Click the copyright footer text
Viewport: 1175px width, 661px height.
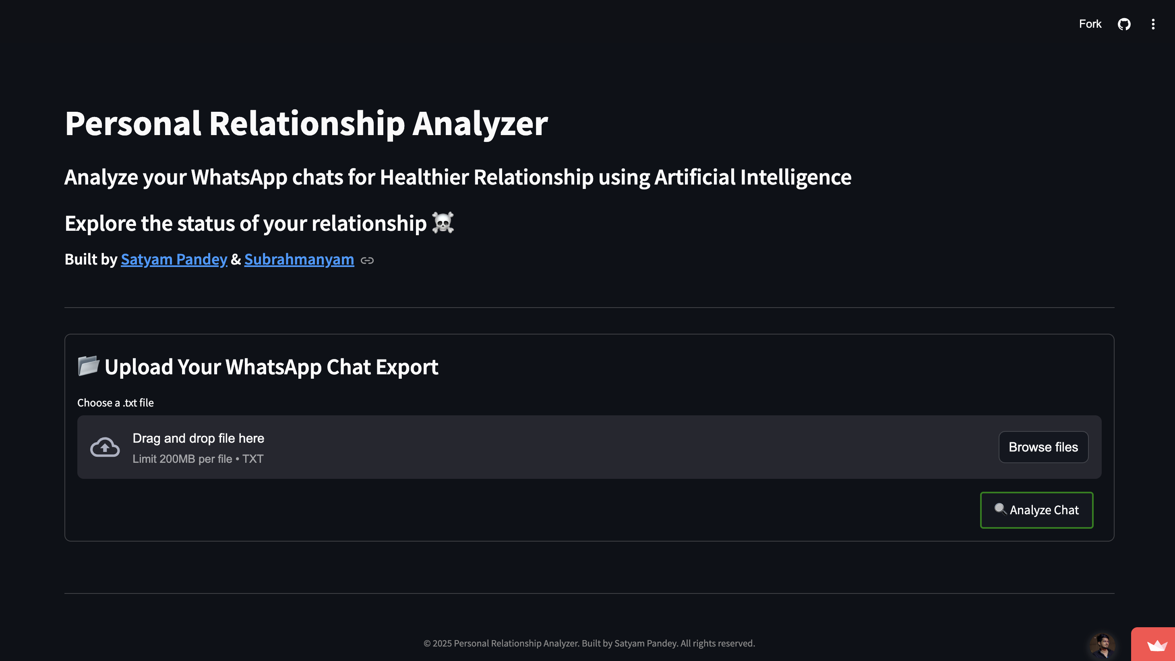(589, 643)
